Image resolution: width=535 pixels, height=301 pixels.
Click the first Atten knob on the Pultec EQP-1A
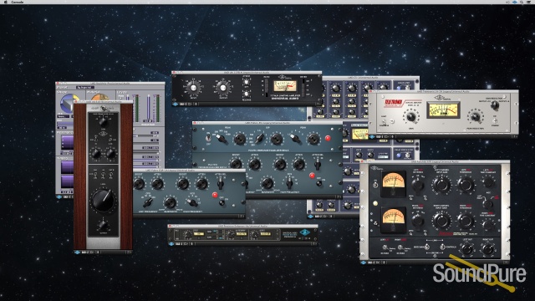point(157,184)
